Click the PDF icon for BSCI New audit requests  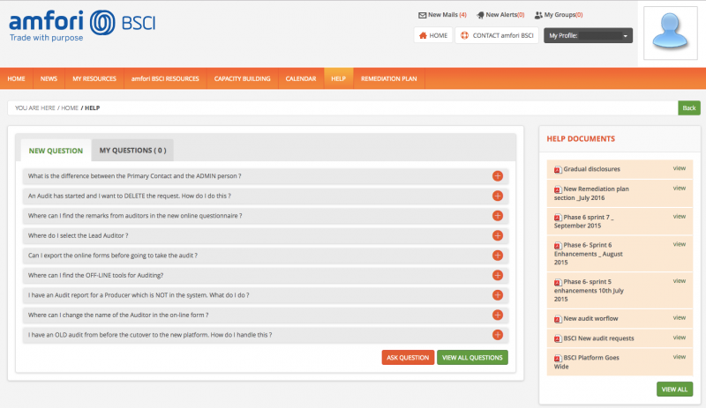[557, 338]
